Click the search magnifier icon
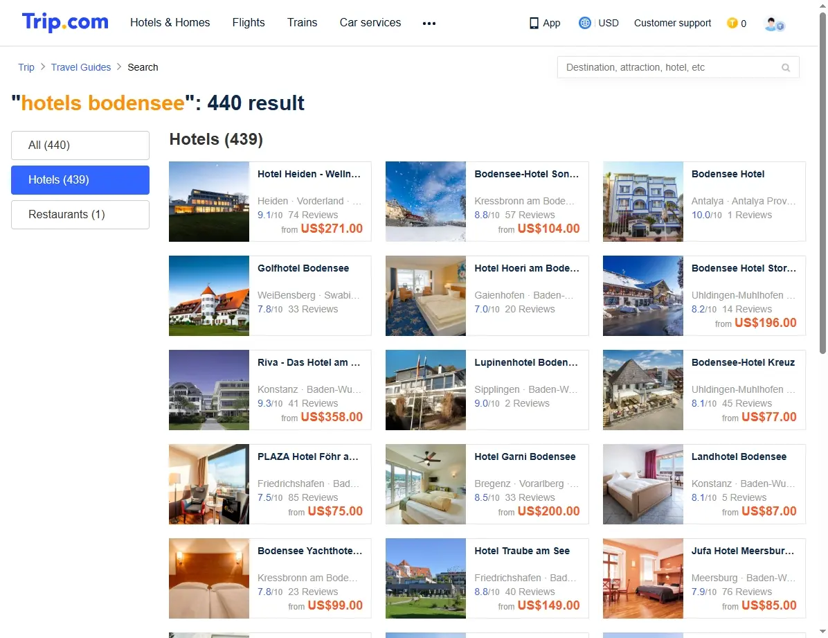Image resolution: width=828 pixels, height=638 pixels. tap(786, 68)
